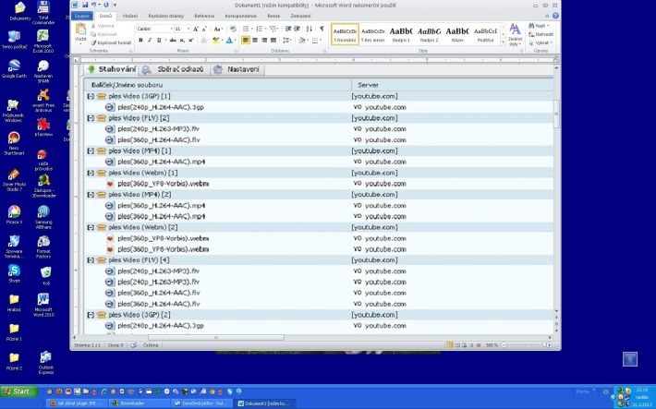The width and height of the screenshot is (656, 409).
Task: Open Koš recycle bin on the desktop
Action: coord(45,276)
